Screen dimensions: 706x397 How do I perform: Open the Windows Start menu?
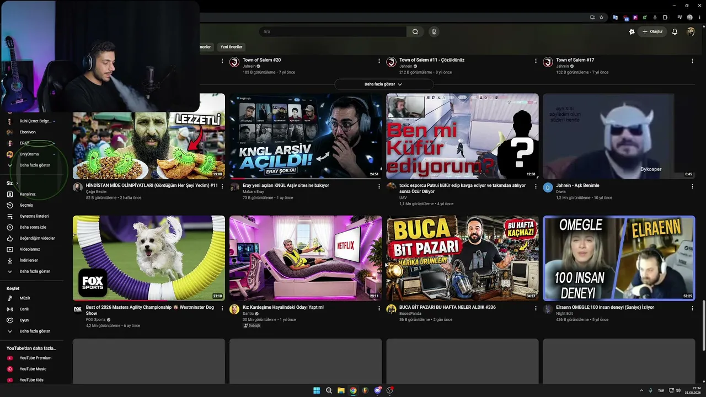(317, 390)
